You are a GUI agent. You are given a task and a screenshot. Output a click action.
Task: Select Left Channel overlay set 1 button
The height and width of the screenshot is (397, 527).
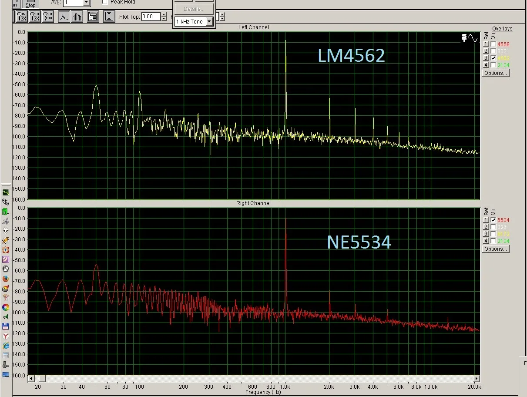click(486, 44)
